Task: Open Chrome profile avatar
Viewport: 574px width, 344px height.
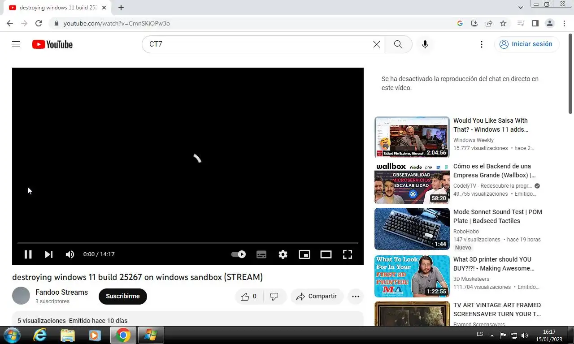Action: pos(550,23)
